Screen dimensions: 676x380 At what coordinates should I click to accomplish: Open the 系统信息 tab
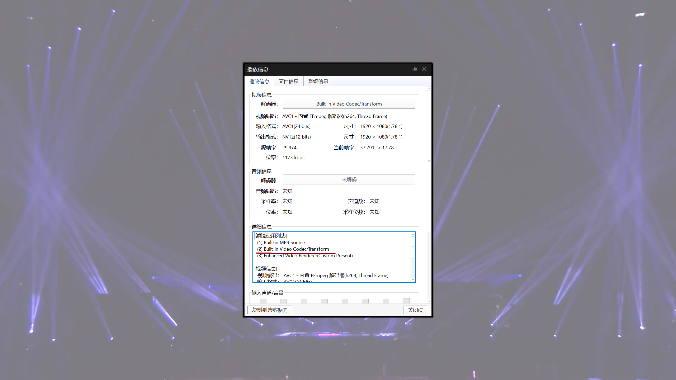318,81
